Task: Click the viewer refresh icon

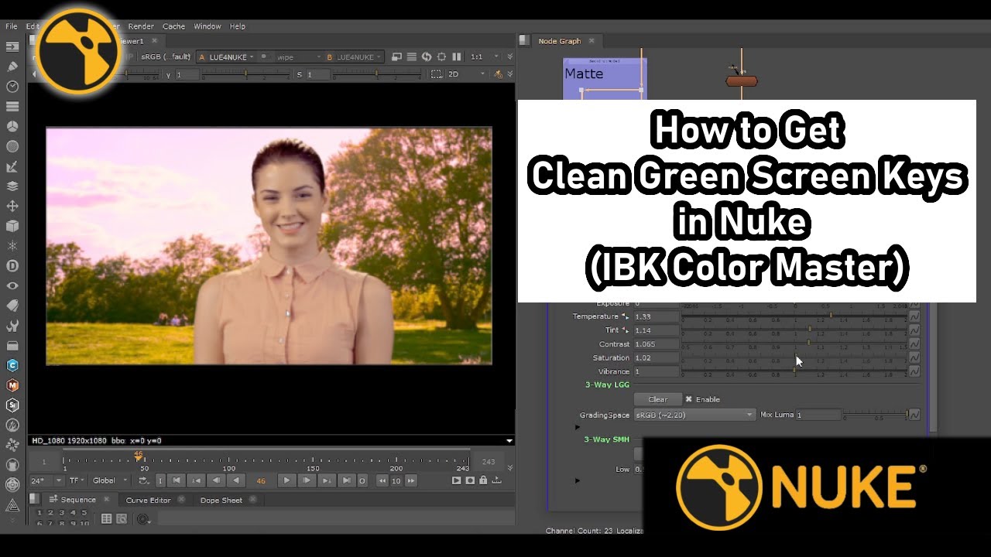Action: pyautogui.click(x=427, y=56)
